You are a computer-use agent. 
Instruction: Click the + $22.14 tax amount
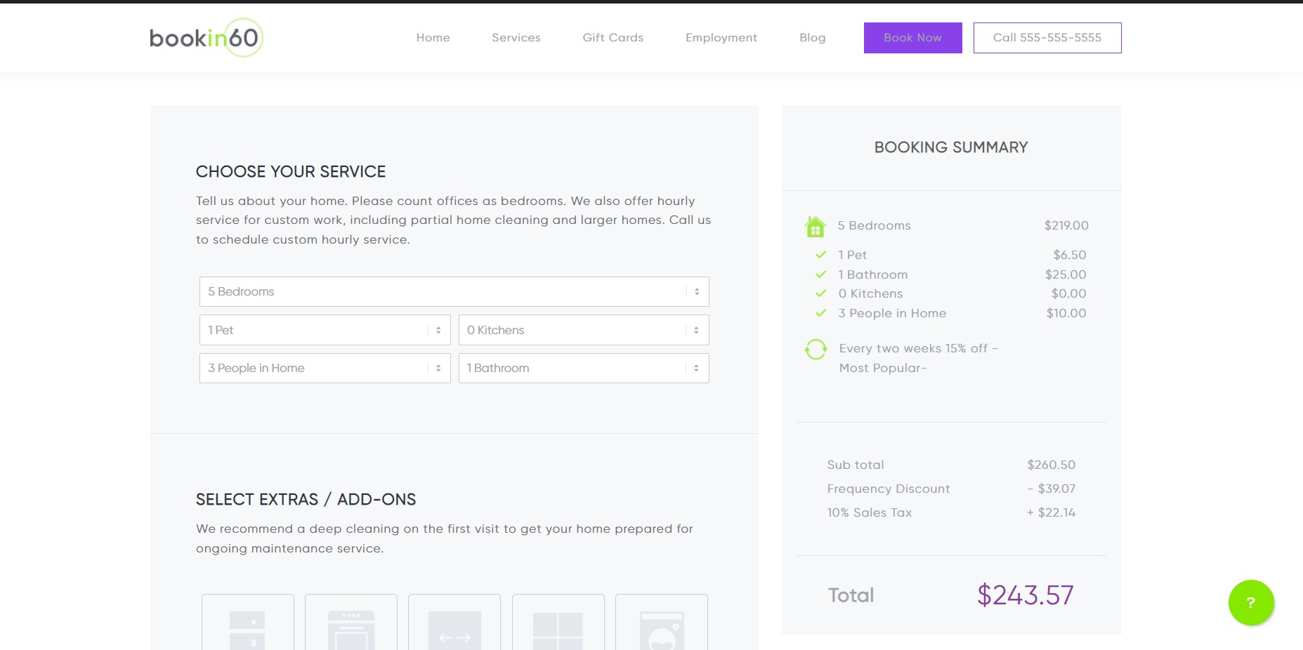(x=1052, y=512)
